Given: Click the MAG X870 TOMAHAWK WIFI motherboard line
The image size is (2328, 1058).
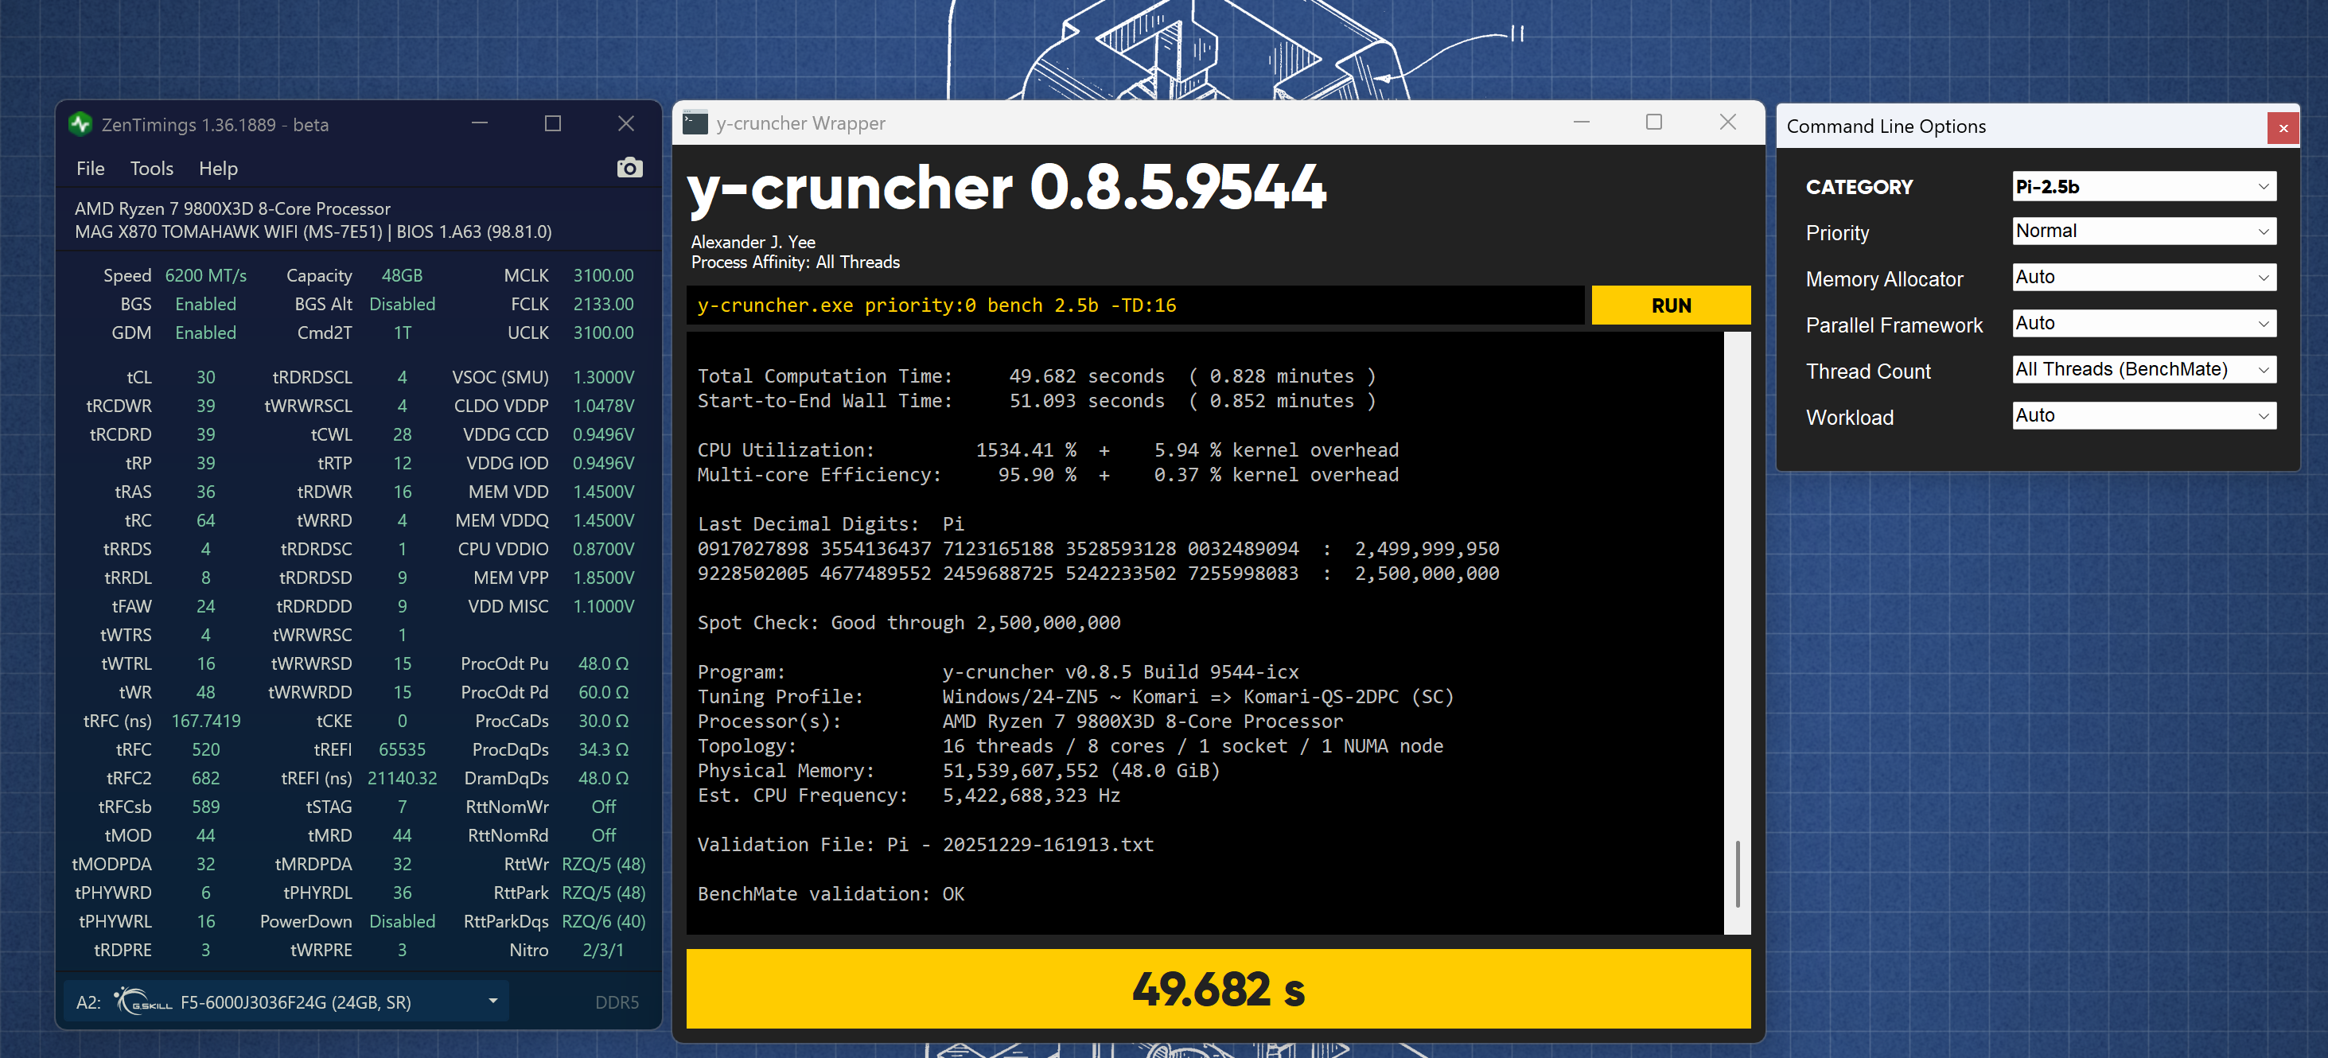Looking at the screenshot, I should click(x=313, y=232).
